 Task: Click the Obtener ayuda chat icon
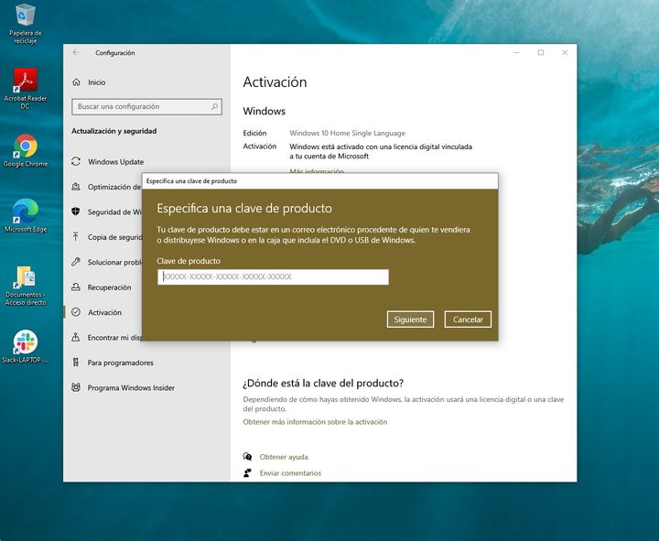tap(247, 457)
